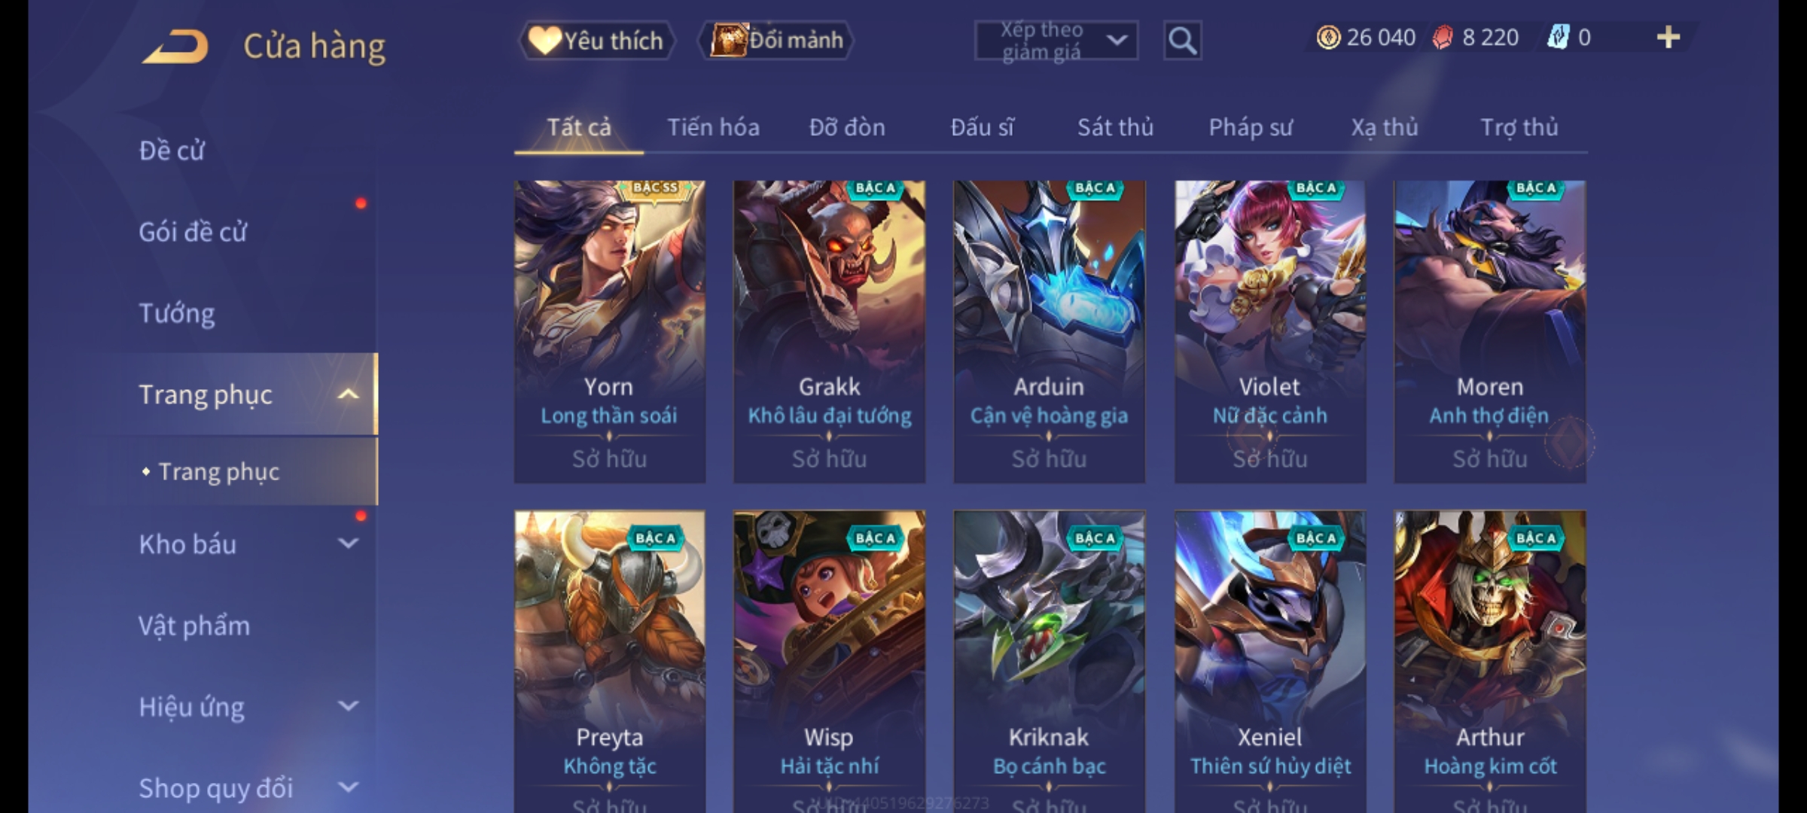Tap the red ruby currency icon
This screenshot has height=813, width=1807.
1443,37
